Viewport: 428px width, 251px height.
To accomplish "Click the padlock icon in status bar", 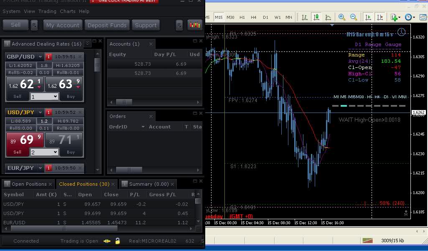I will click(x=118, y=241).
